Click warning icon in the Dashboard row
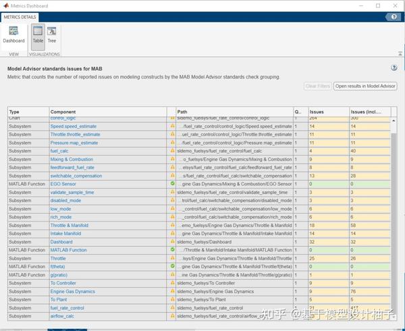The width and height of the screenshot is (405, 331). click(173, 242)
